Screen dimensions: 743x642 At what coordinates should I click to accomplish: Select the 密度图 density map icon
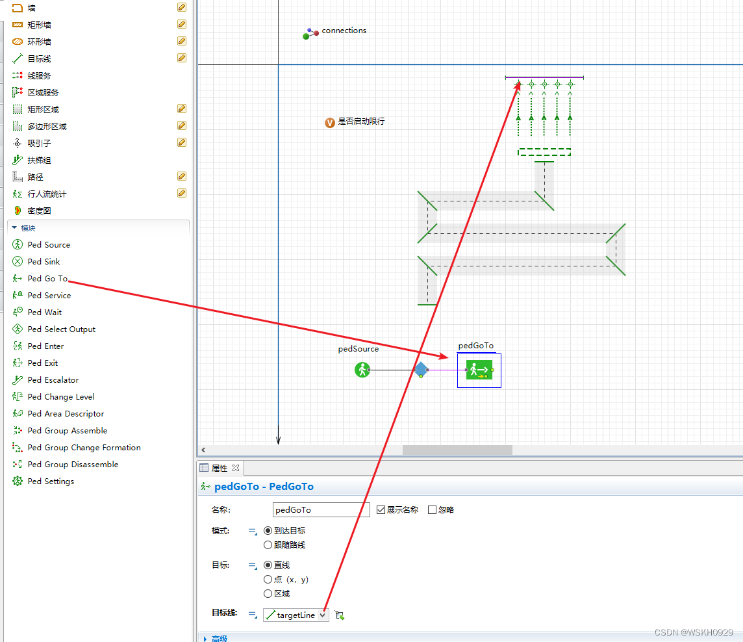coord(18,211)
